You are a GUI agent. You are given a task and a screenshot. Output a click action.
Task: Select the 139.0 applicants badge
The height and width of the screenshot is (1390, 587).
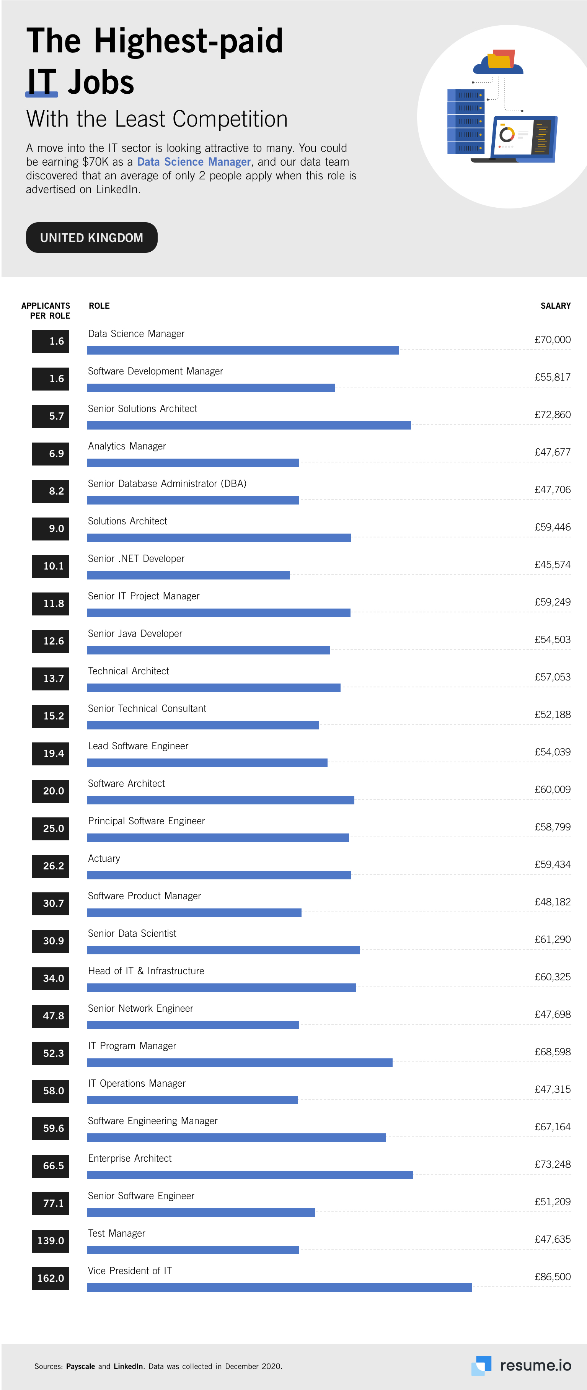(x=50, y=1240)
